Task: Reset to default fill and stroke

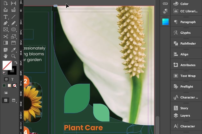Action: [x=4, y=73]
